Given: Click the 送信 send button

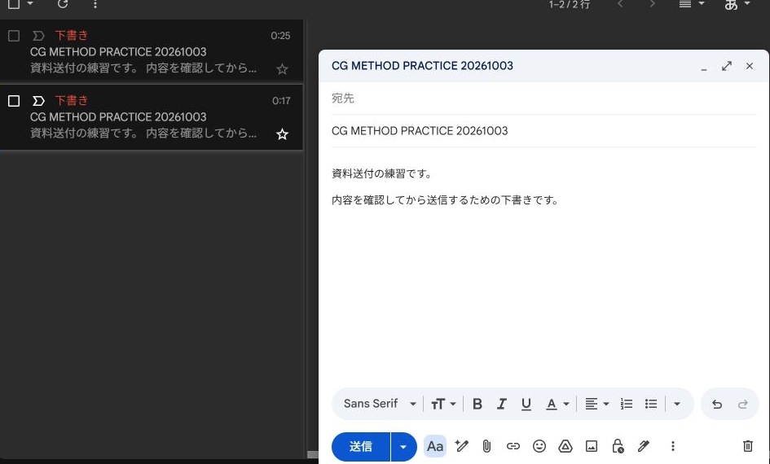Looking at the screenshot, I should [361, 447].
